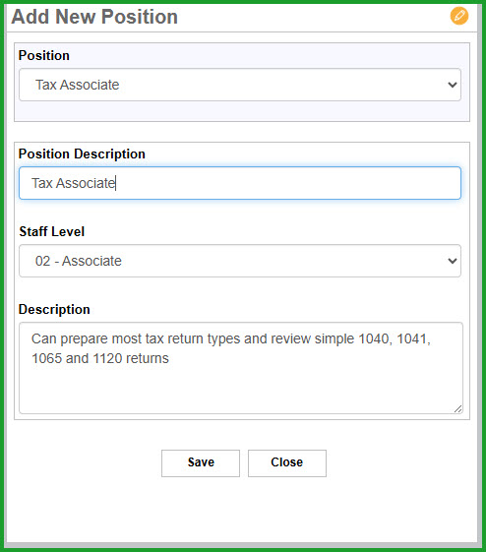Viewport: 486px width, 552px height.
Task: Select the 02 - Associate staff level value
Action: (x=79, y=261)
